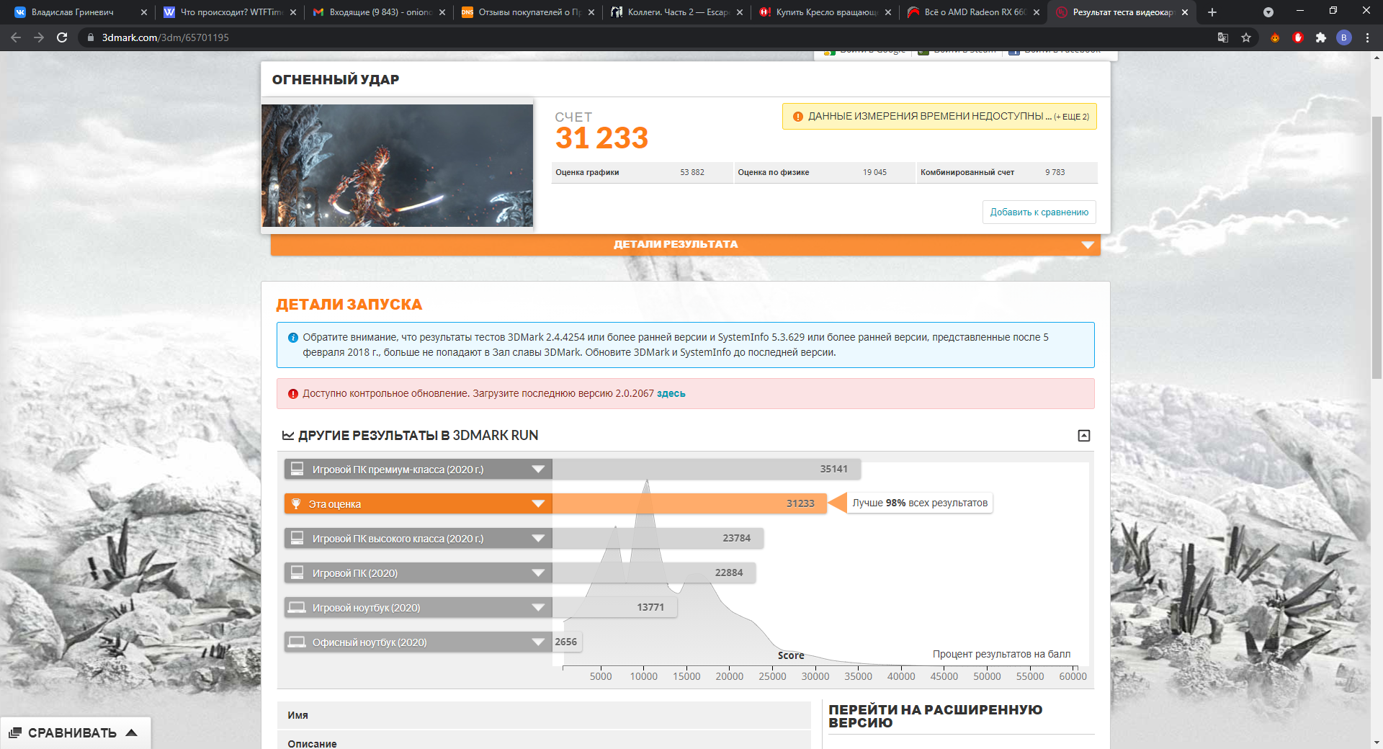
Task: Click the total score 31 233
Action: coord(601,138)
